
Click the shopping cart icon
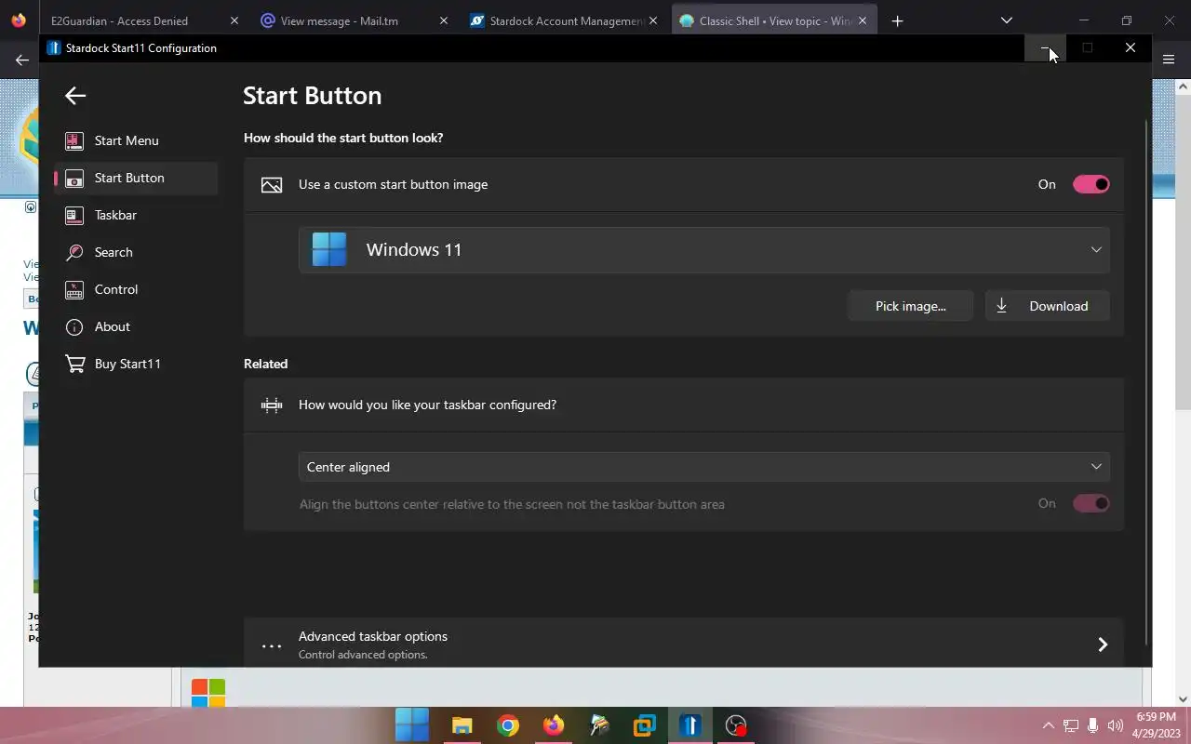[74, 364]
